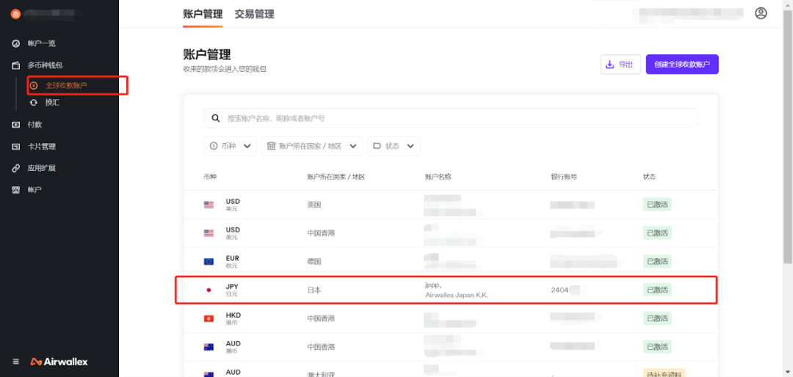Click the 多币种钱包 wallet icon

pyautogui.click(x=15, y=65)
